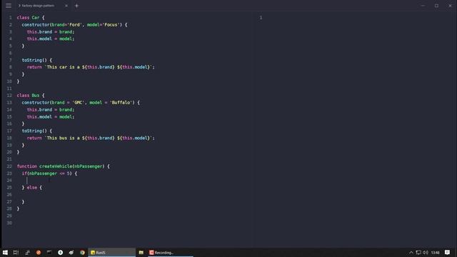Select the 'factory design pattern' tab
Image resolution: width=457 pixels, height=257 pixels.
point(38,6)
